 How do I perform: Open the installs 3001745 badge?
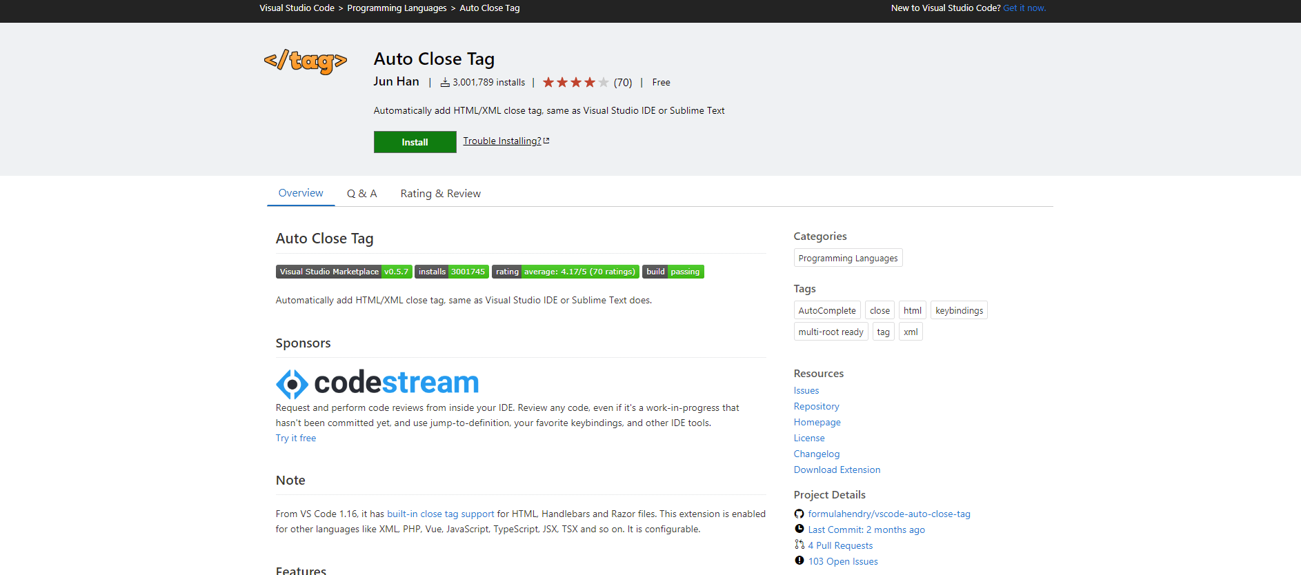[452, 272]
